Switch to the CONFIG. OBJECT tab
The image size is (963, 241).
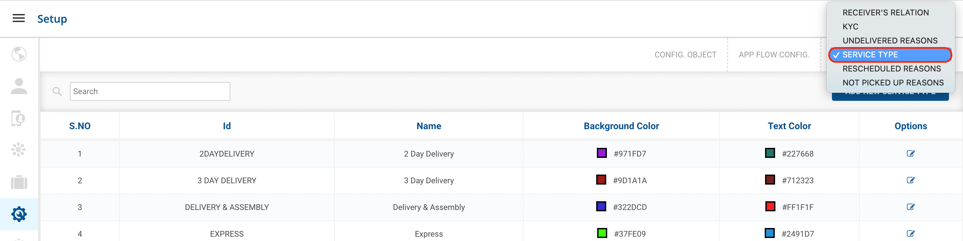pos(685,55)
